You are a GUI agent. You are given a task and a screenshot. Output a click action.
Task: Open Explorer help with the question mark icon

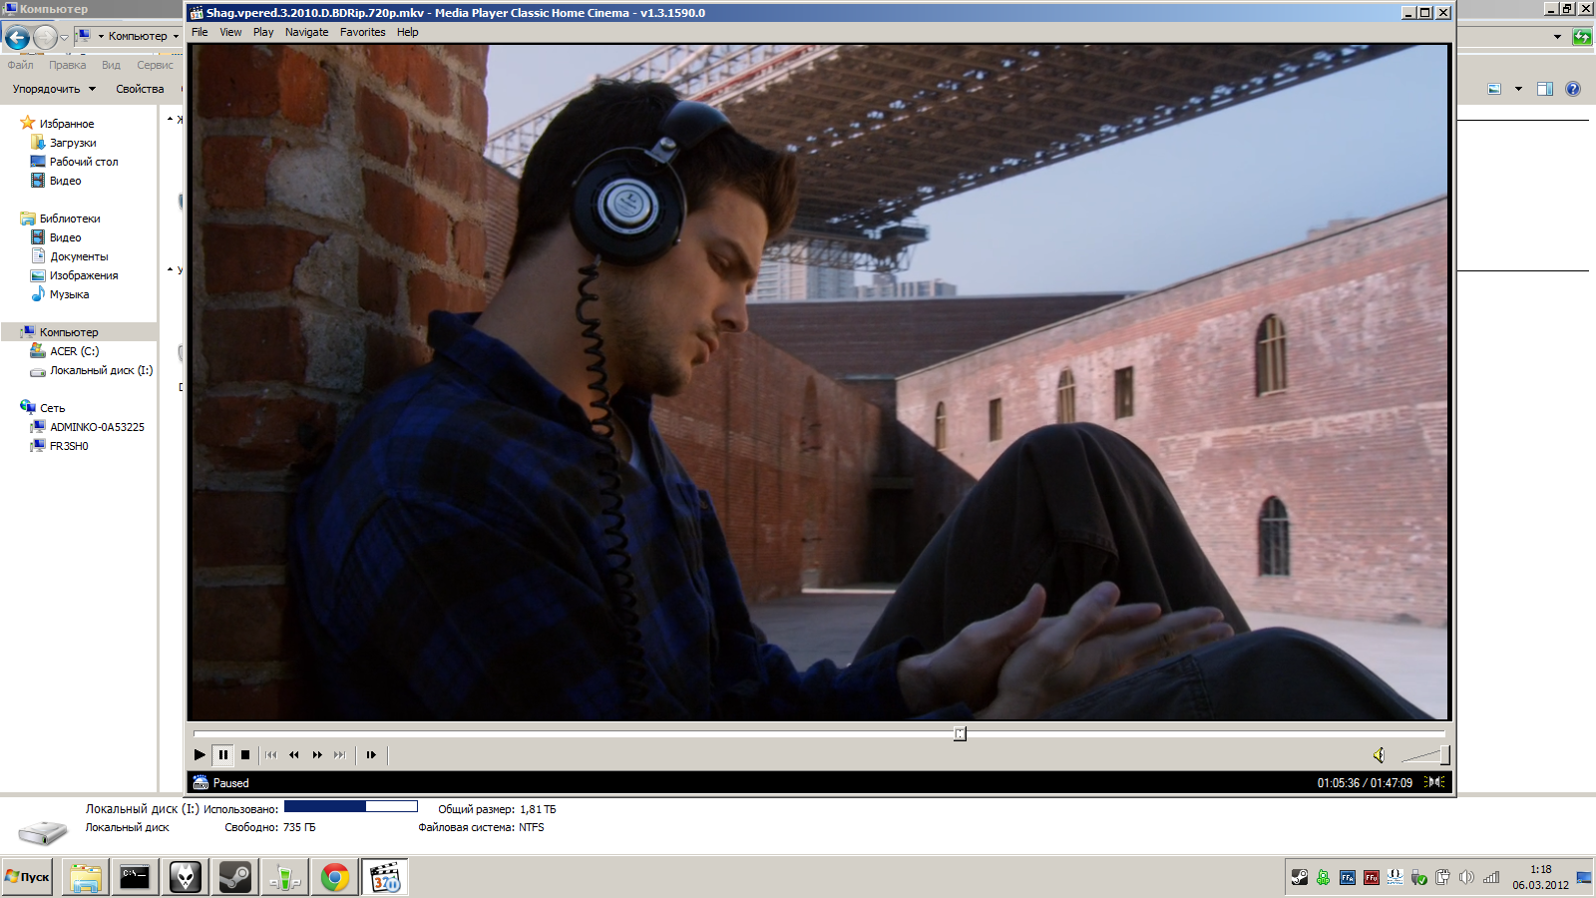[x=1573, y=89]
